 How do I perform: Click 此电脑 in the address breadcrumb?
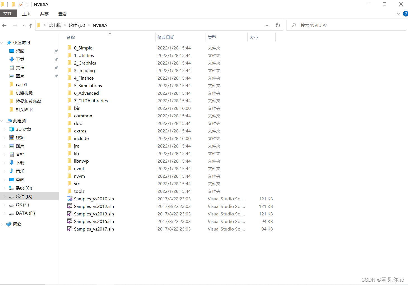click(55, 25)
